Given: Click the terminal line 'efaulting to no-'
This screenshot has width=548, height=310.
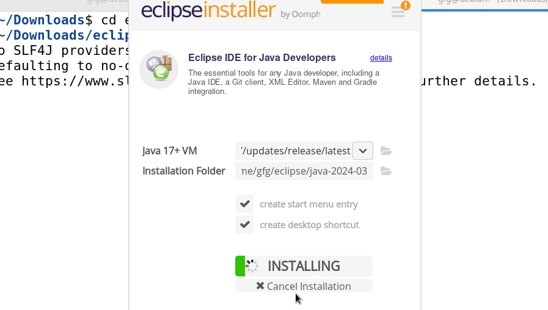Looking at the screenshot, I should coord(64,66).
